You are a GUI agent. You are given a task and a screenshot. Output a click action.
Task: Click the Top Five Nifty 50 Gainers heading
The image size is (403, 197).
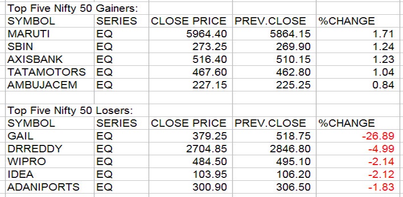72,8
